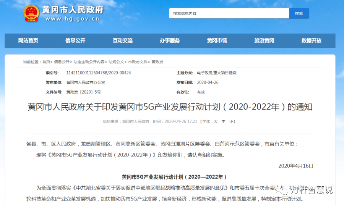The width and height of the screenshot is (344, 205).
Task: Click the publisher 黄冈市人民政府办公室
Action: 86,82
